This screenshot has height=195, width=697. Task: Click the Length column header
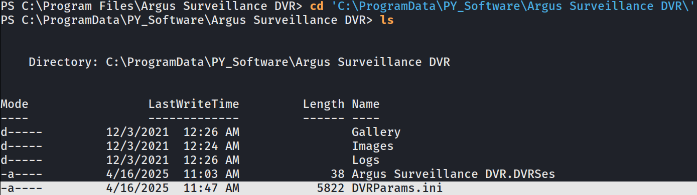pyautogui.click(x=324, y=104)
